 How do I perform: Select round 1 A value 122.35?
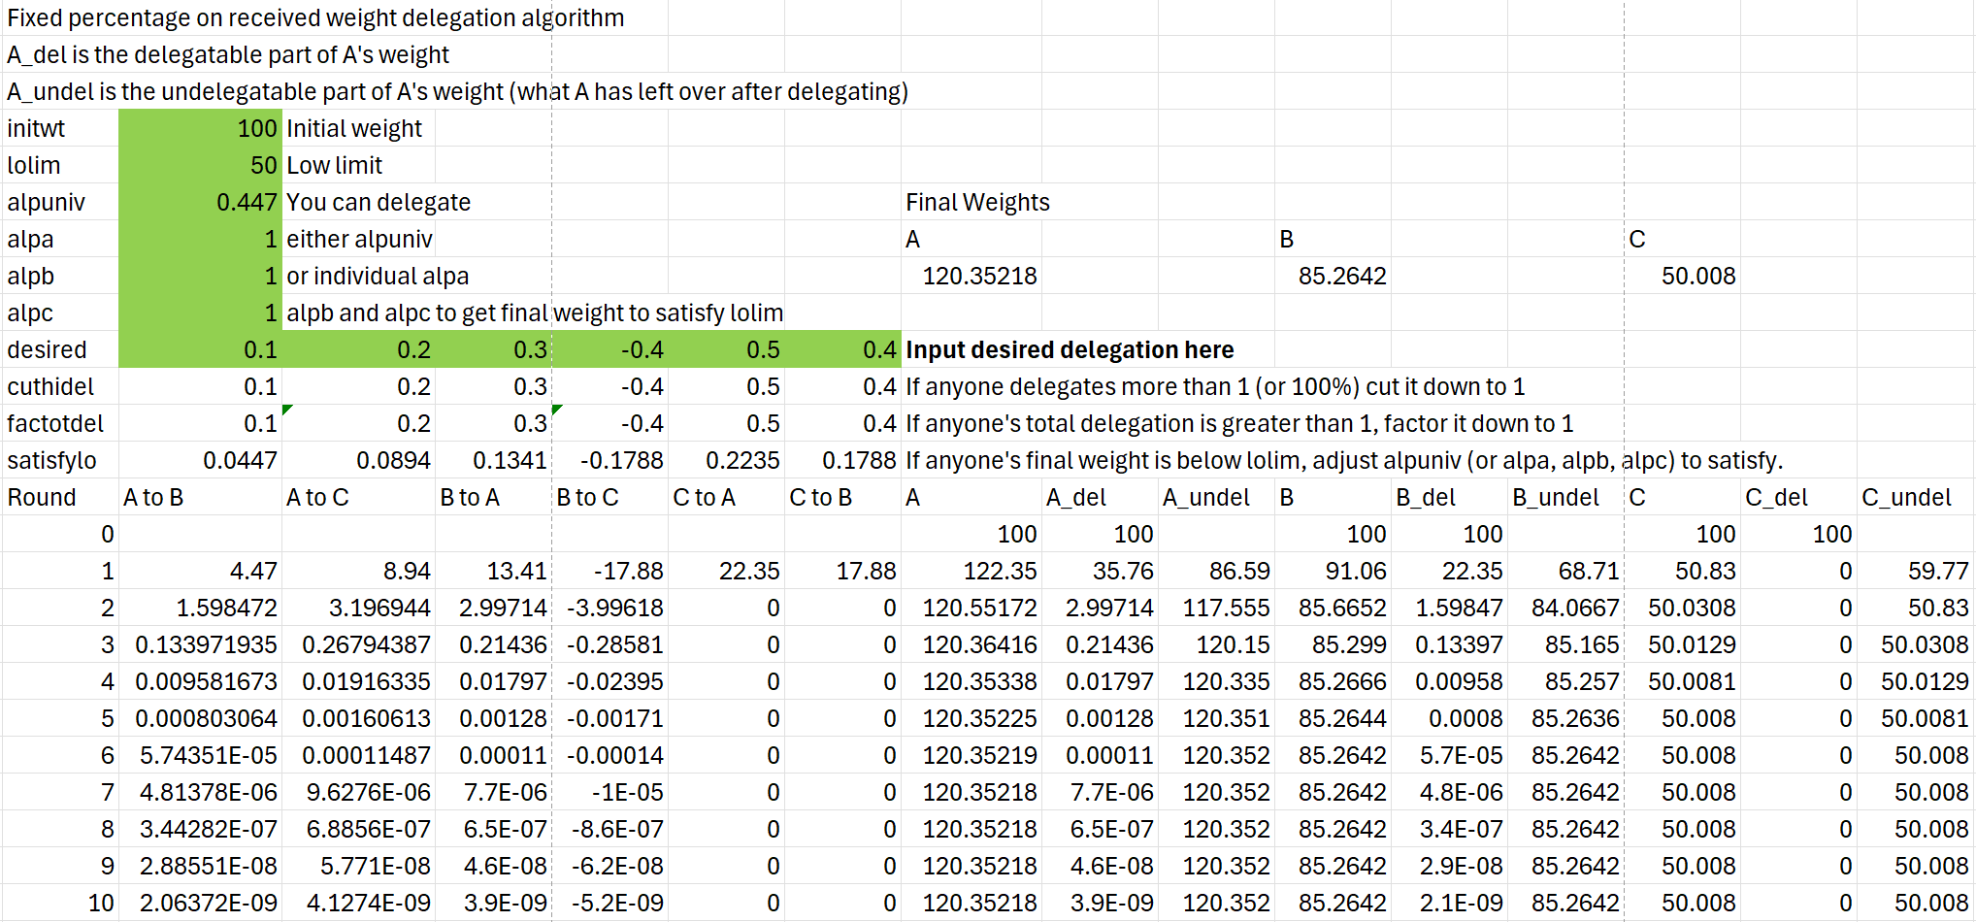click(x=972, y=571)
